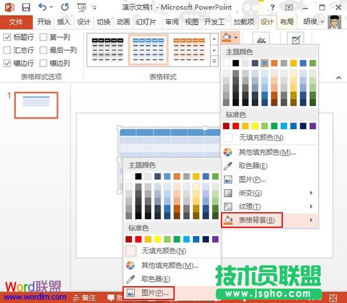Toggle the 第一列 checkbox

click(x=43, y=37)
